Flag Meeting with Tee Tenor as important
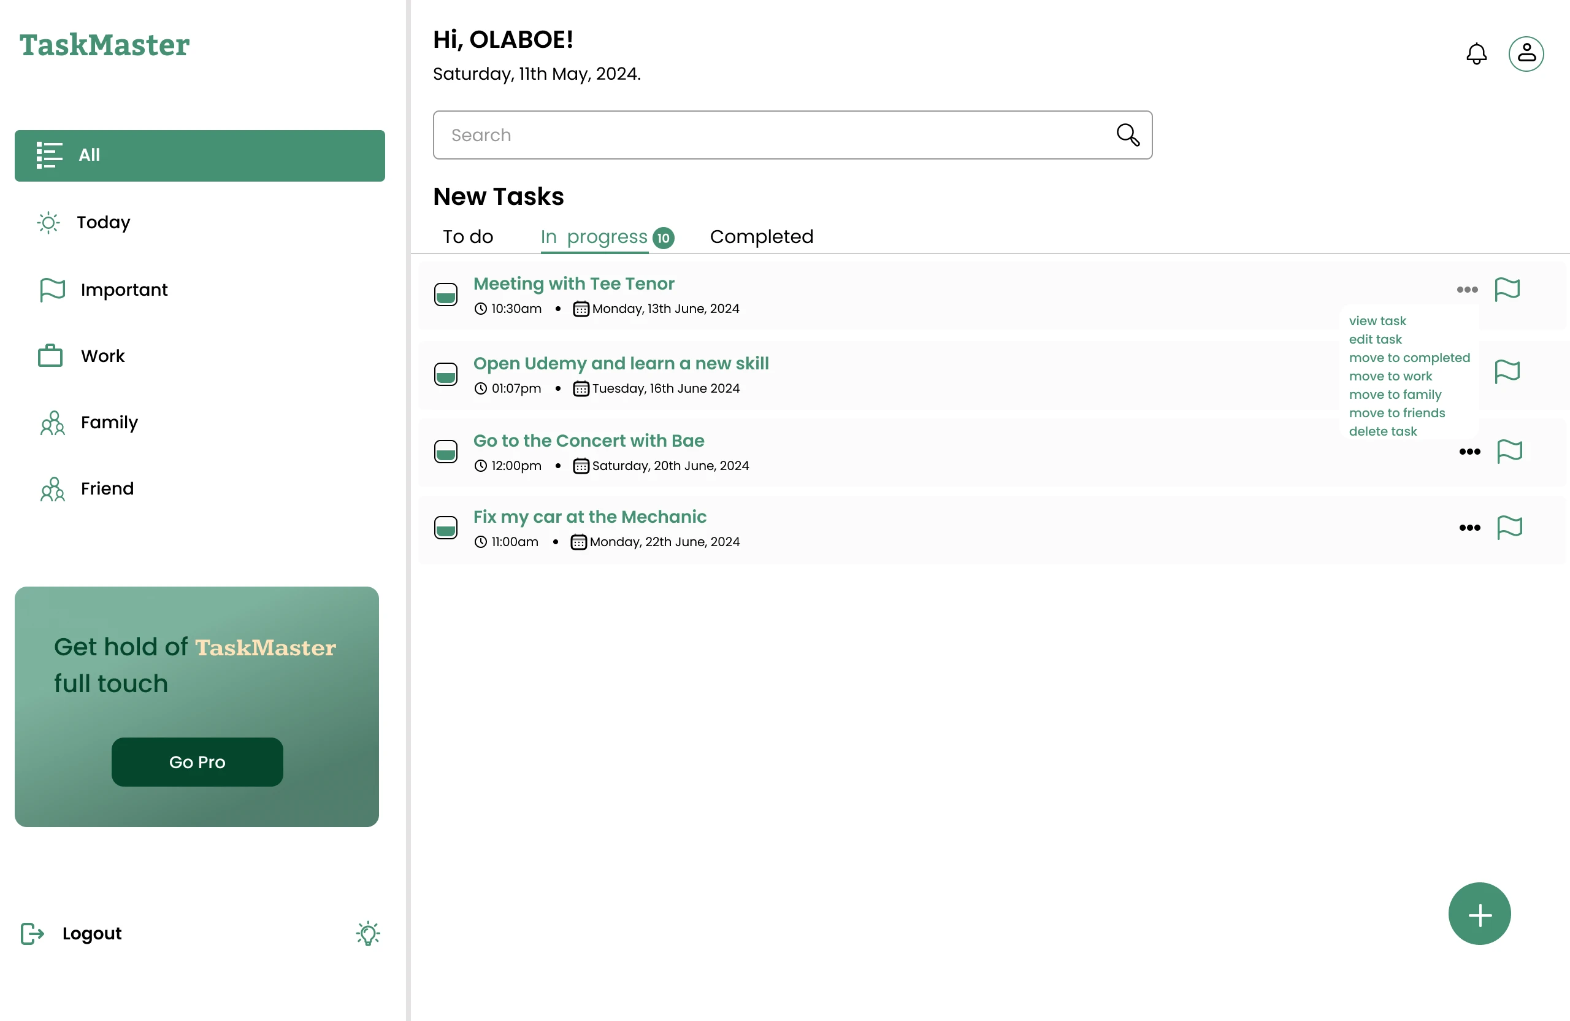The height and width of the screenshot is (1021, 1570). (1507, 289)
